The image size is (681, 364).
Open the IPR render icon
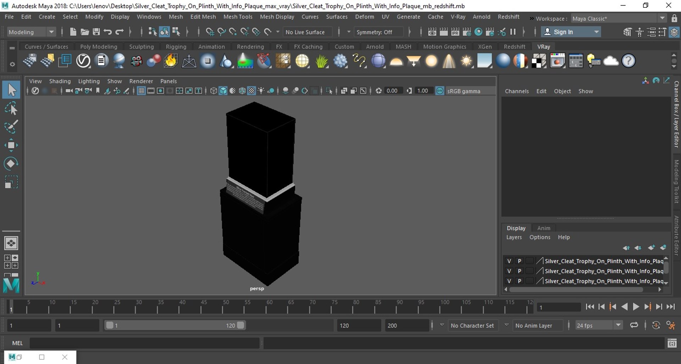[x=455, y=32]
